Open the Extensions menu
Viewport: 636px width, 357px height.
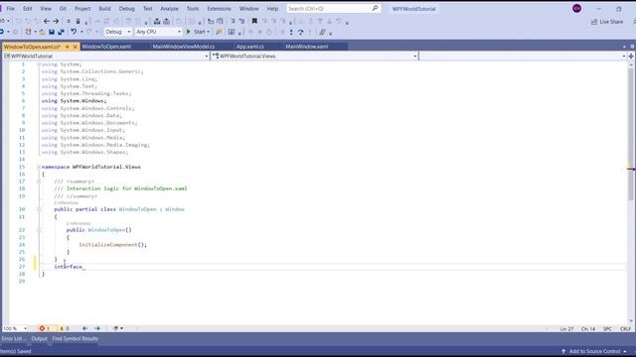[219, 9]
